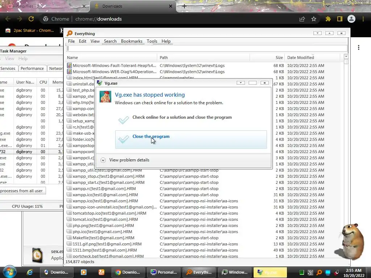The image size is (371, 278).
Task: Click the Vg.exe dialog dropdown button
Action: coord(241,83)
